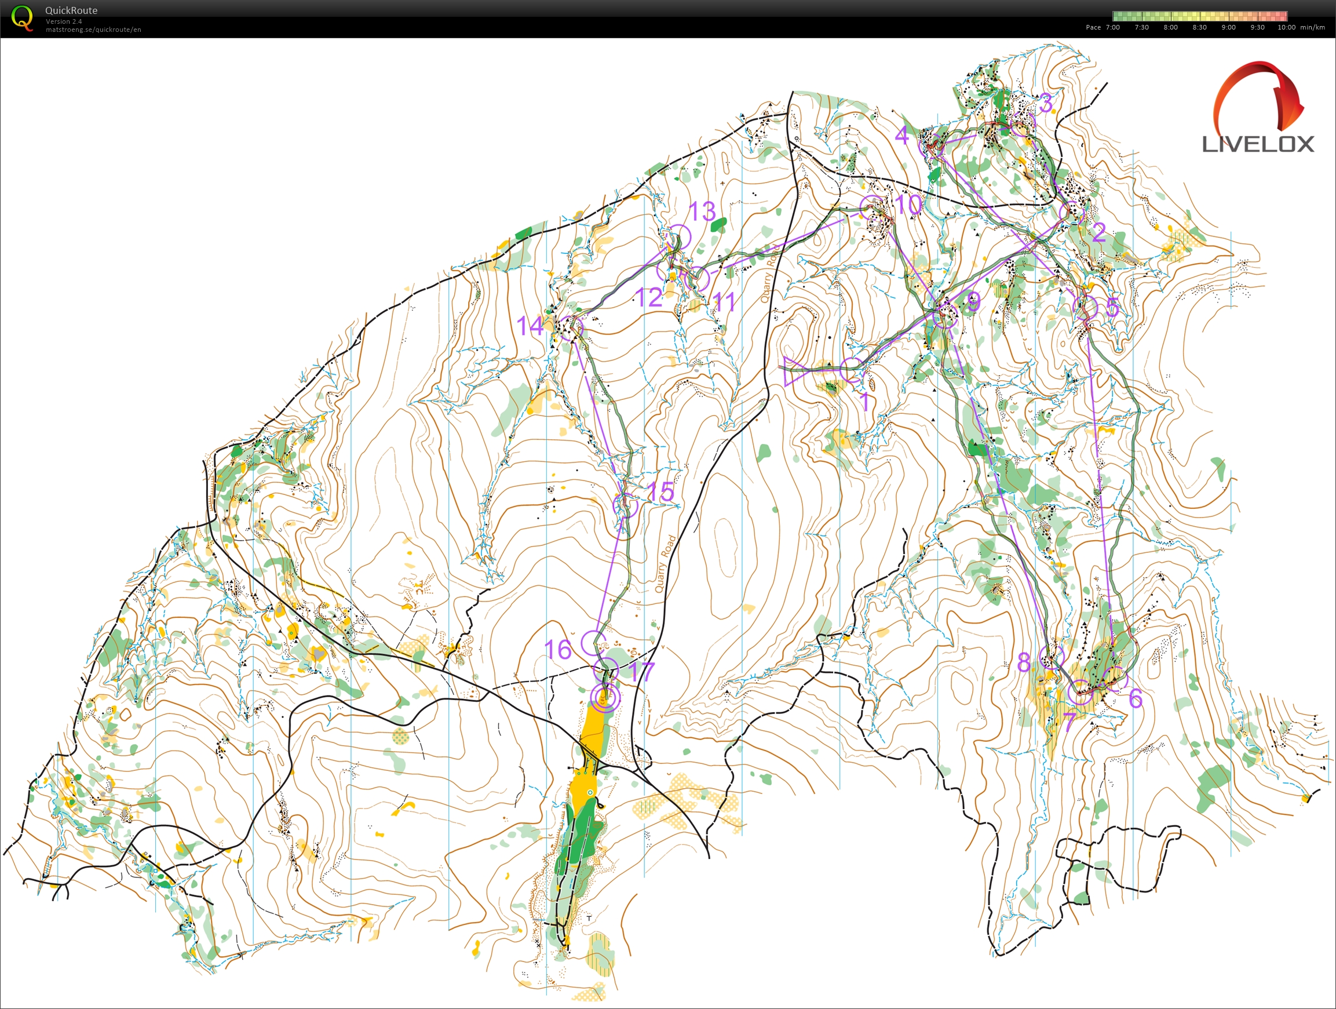Select control circle 5
The image size is (1336, 1009).
point(1085,307)
